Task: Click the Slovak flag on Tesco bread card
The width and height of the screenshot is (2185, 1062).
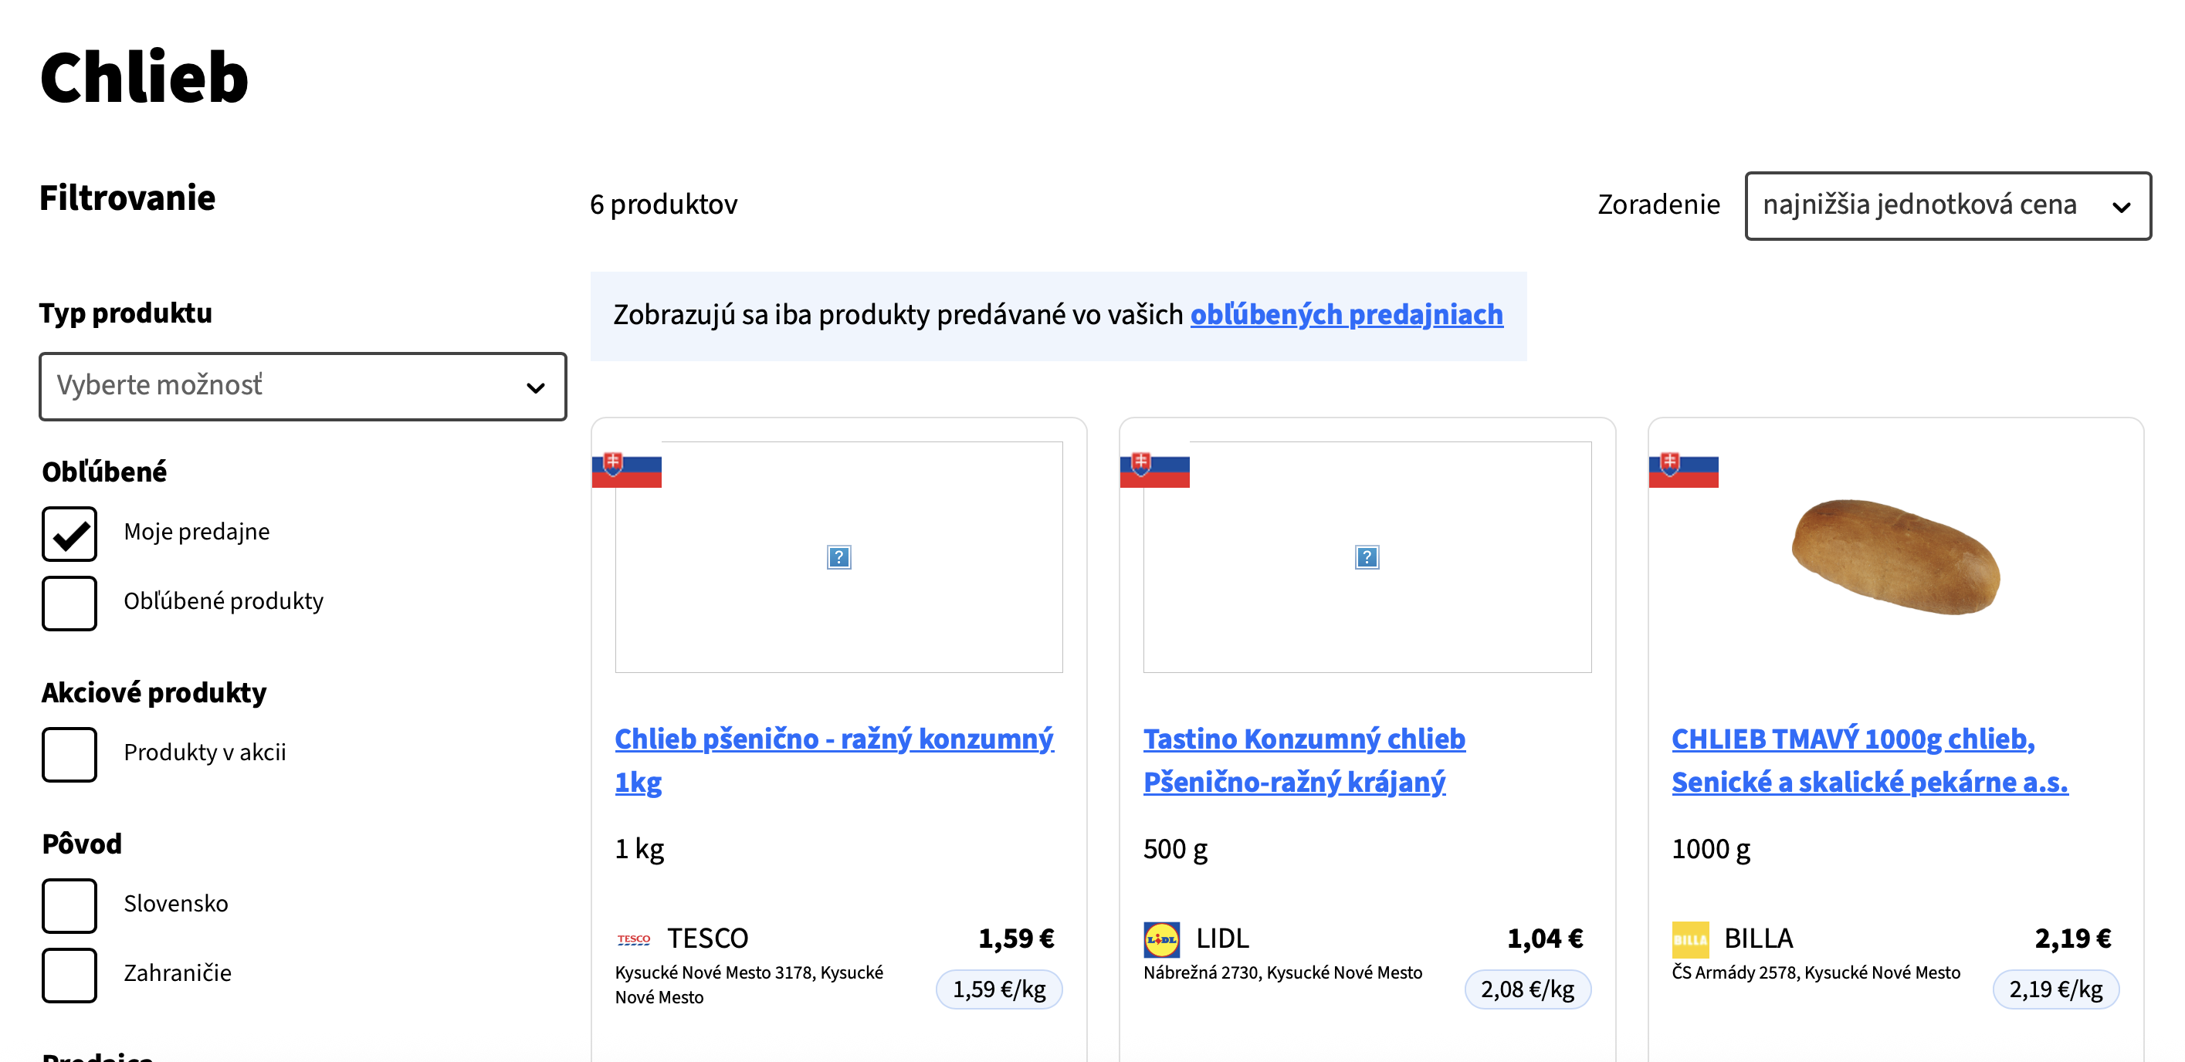Action: pyautogui.click(x=626, y=469)
